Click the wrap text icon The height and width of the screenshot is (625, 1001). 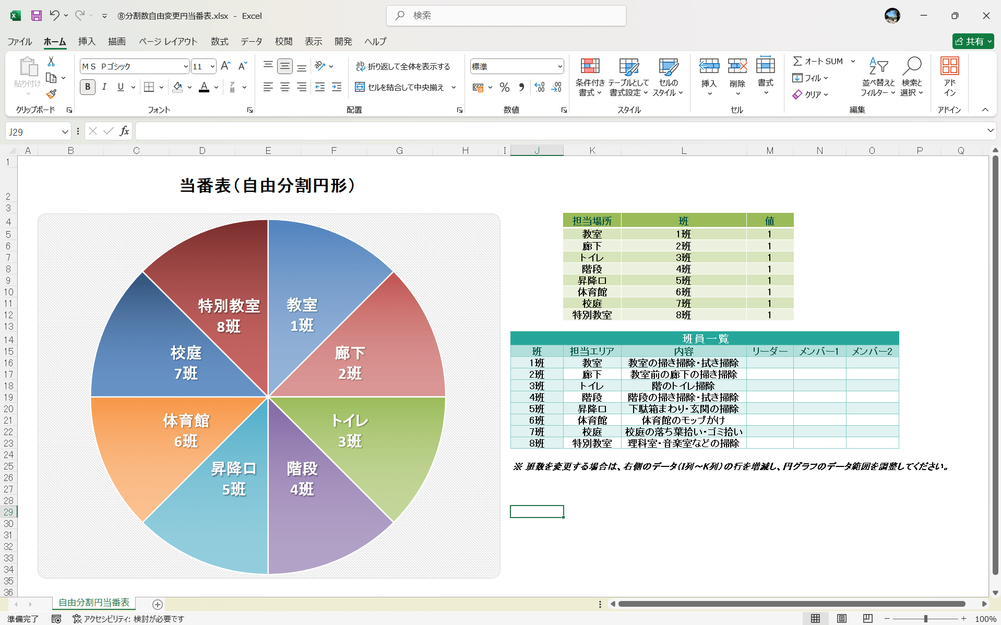click(360, 66)
